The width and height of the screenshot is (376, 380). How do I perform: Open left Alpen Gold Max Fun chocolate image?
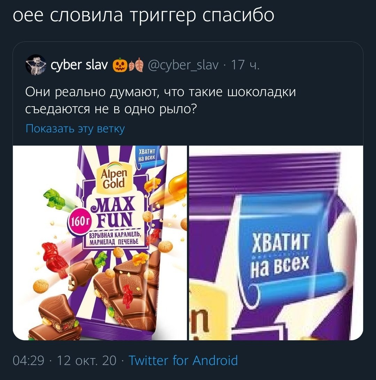(x=100, y=243)
